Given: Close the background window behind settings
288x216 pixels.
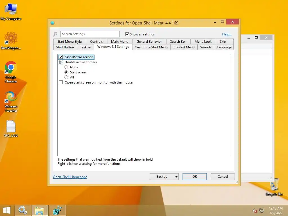Looking at the screenshot, I should tap(266, 38).
